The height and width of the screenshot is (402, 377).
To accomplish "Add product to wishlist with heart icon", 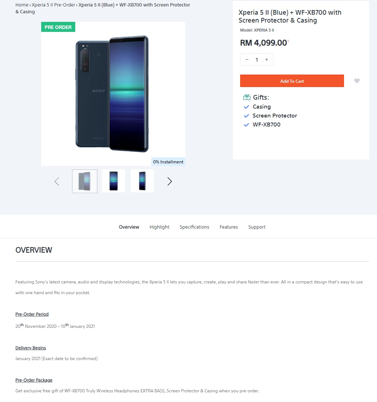I will point(357,81).
